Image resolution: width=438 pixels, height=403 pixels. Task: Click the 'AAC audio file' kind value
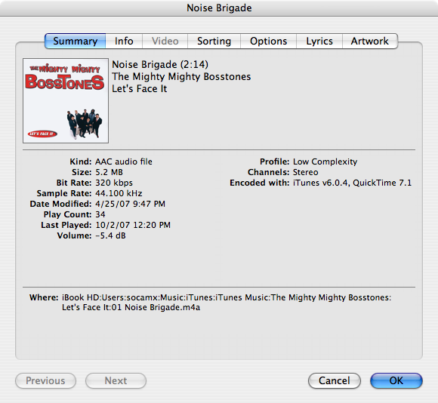click(x=124, y=162)
